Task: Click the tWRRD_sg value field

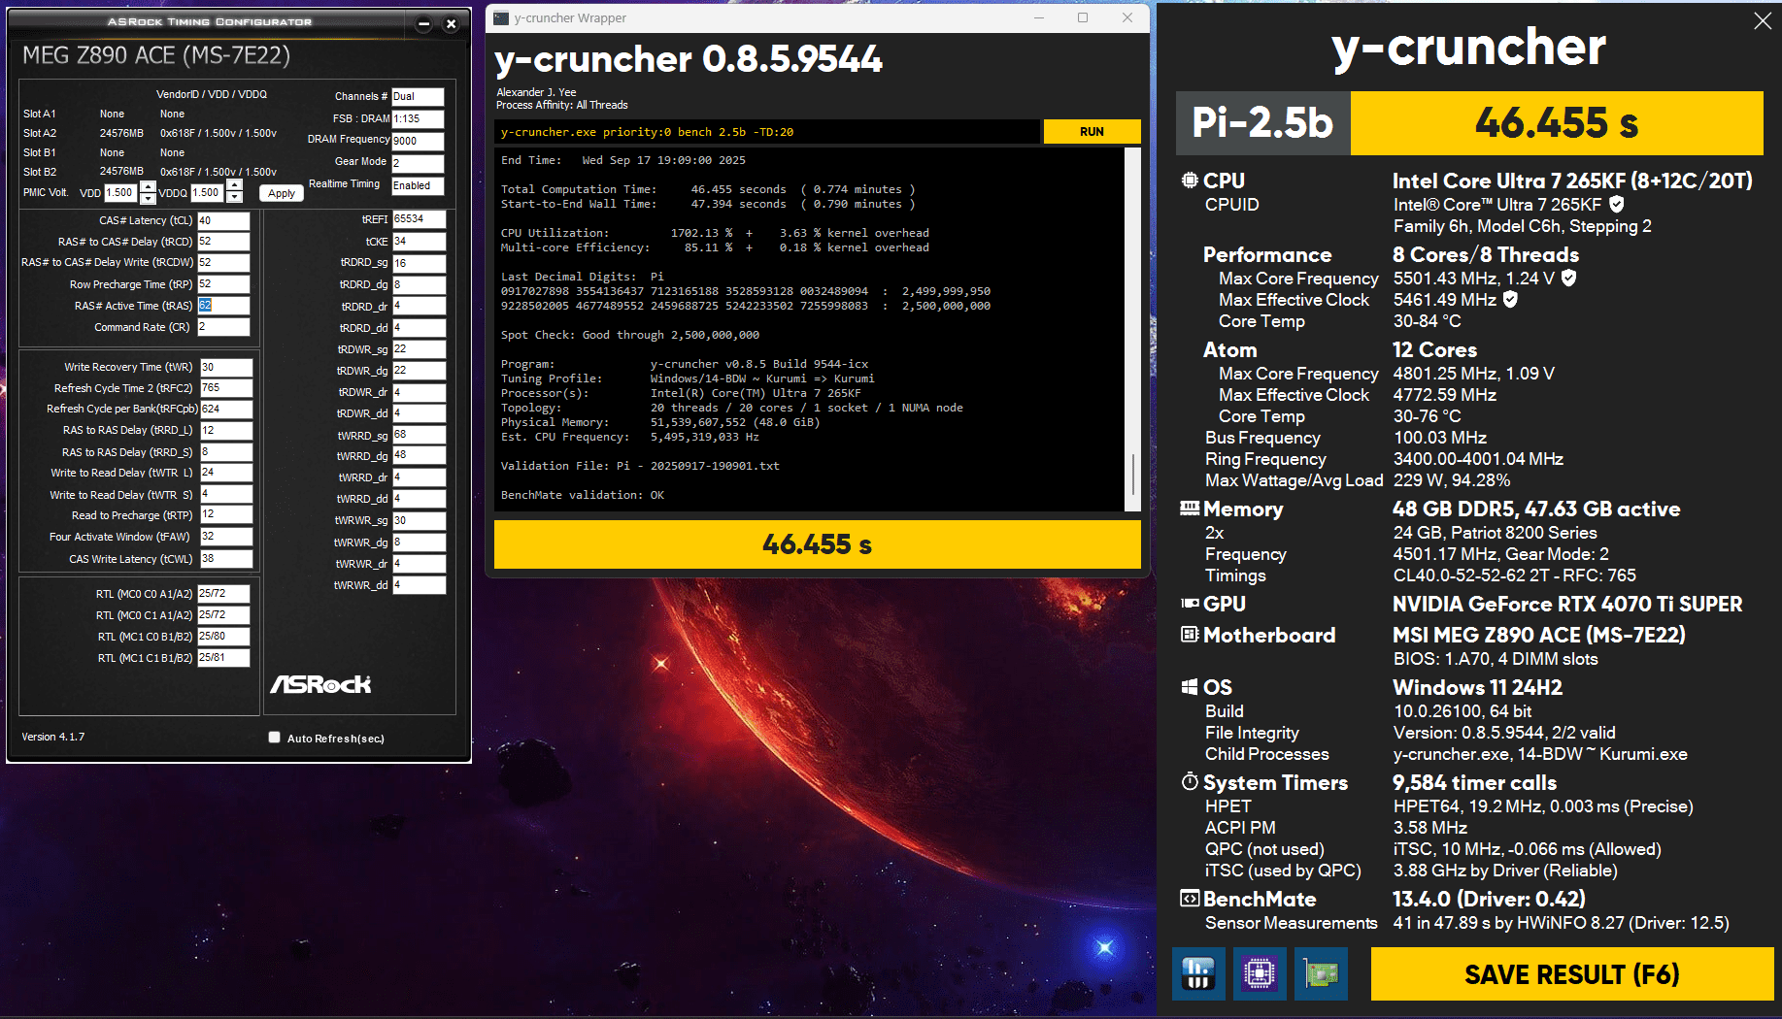Action: point(420,435)
